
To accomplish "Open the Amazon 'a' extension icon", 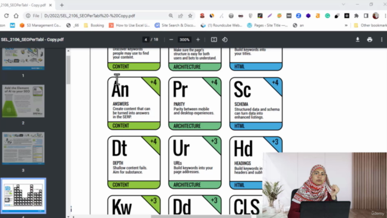I will [x=318, y=16].
